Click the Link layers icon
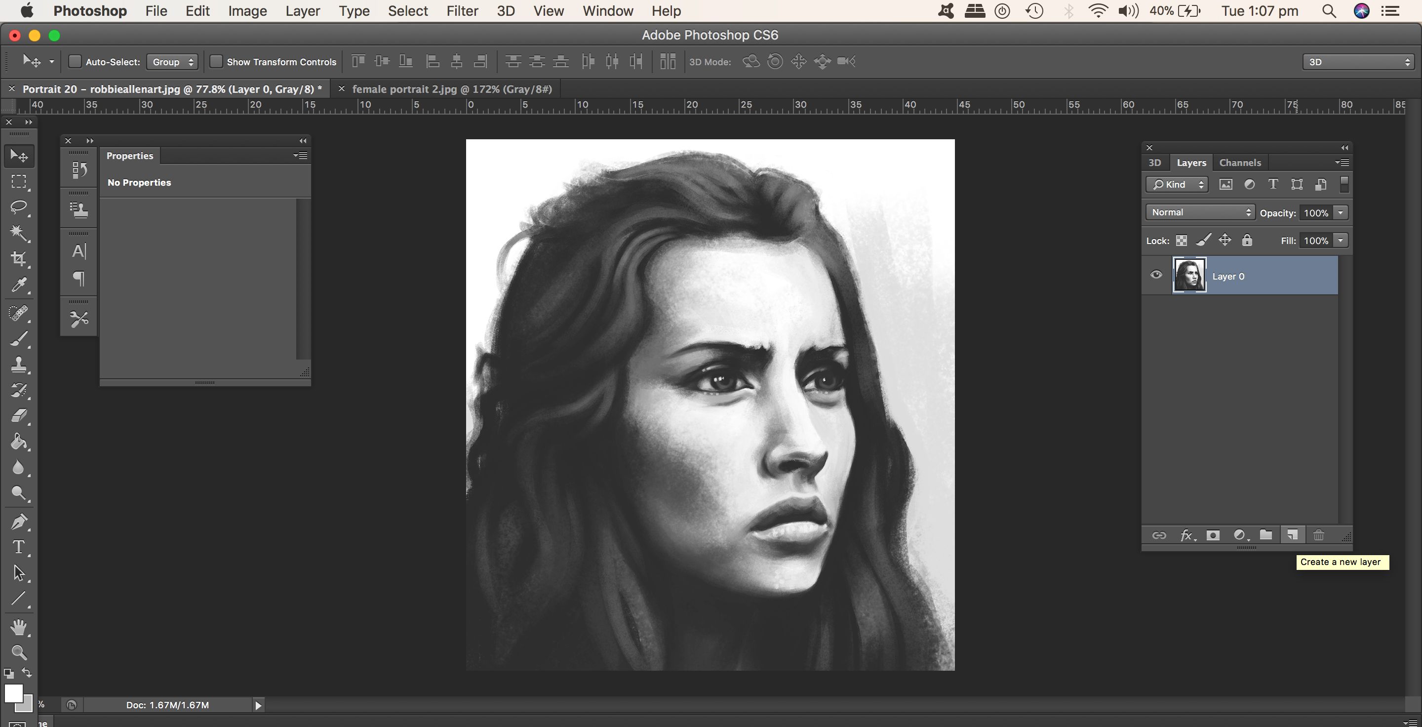 pos(1159,535)
